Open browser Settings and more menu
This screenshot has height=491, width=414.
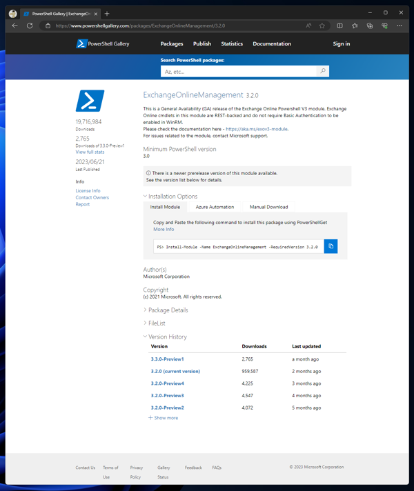click(x=400, y=26)
